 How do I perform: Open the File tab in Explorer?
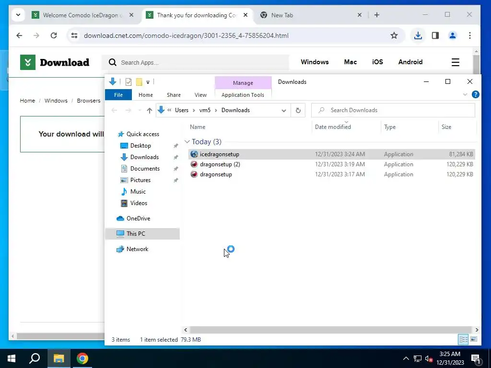(118, 95)
